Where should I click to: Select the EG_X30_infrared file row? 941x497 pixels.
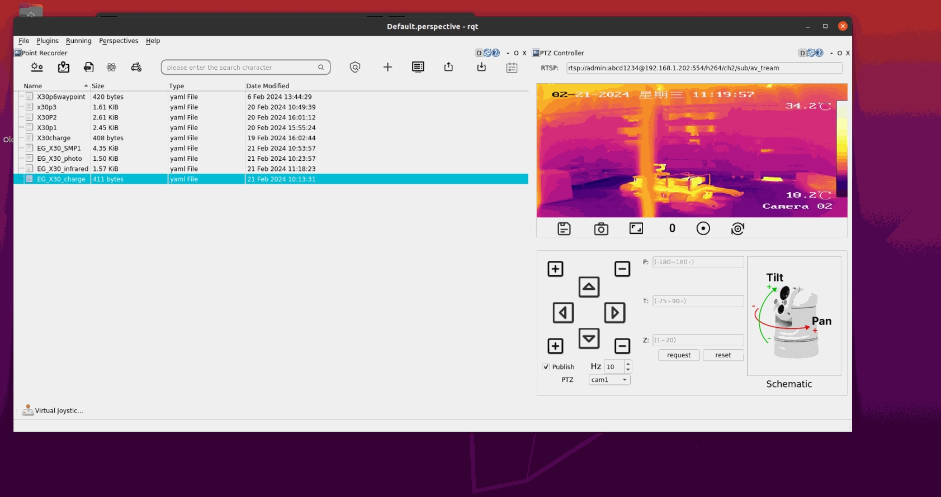63,169
